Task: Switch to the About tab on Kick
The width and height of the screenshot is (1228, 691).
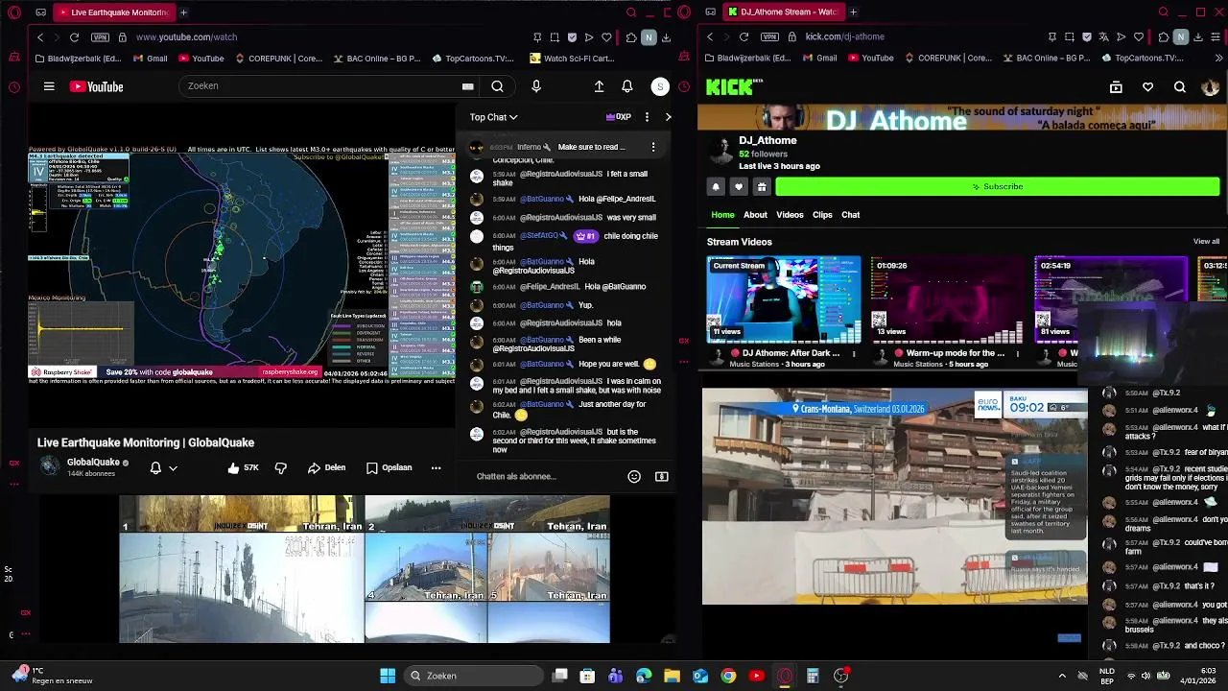Action: click(x=755, y=215)
